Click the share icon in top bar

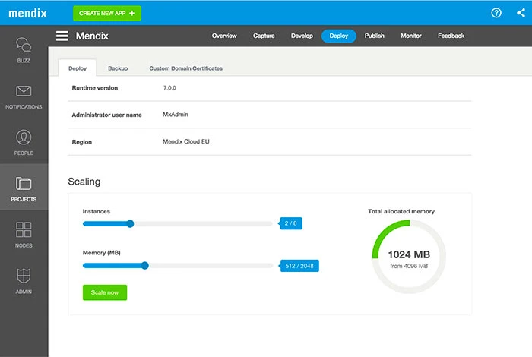(520, 13)
